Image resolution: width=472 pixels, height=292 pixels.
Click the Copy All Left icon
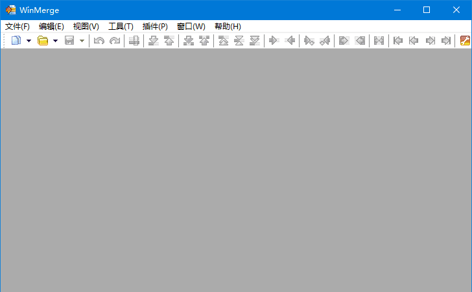point(360,40)
